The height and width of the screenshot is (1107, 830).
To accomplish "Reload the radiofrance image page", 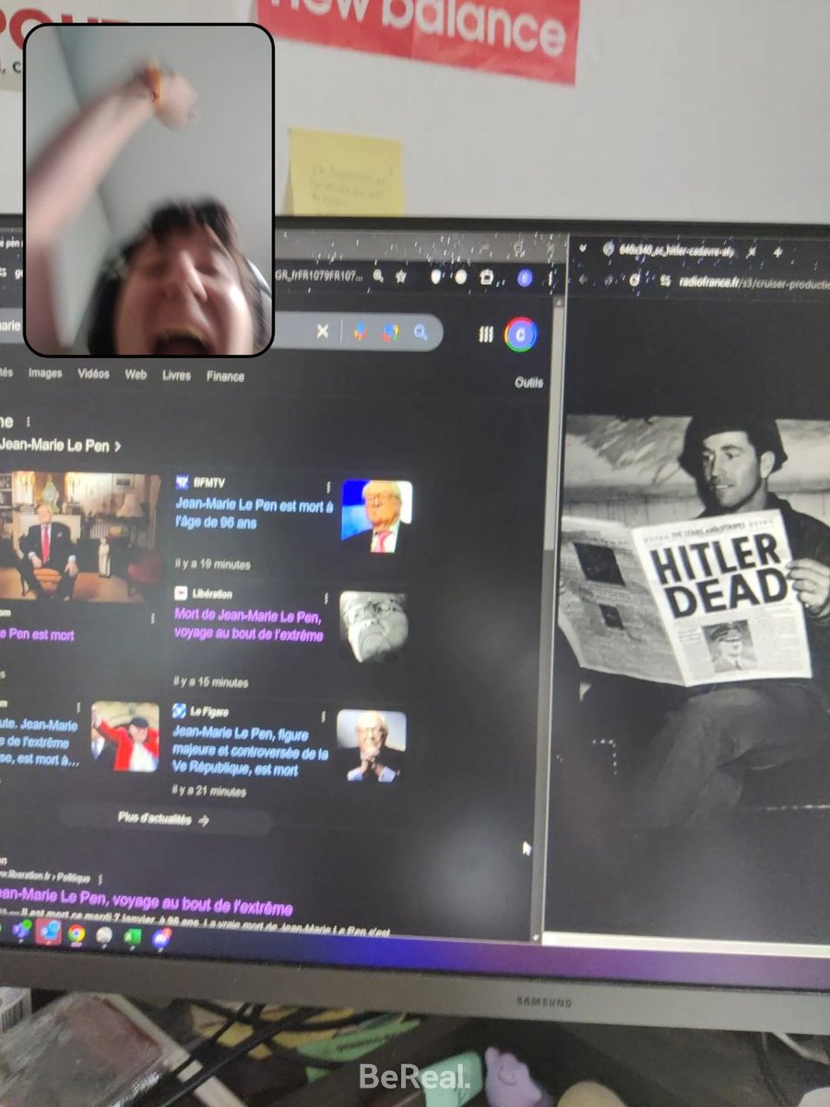I will coord(634,280).
